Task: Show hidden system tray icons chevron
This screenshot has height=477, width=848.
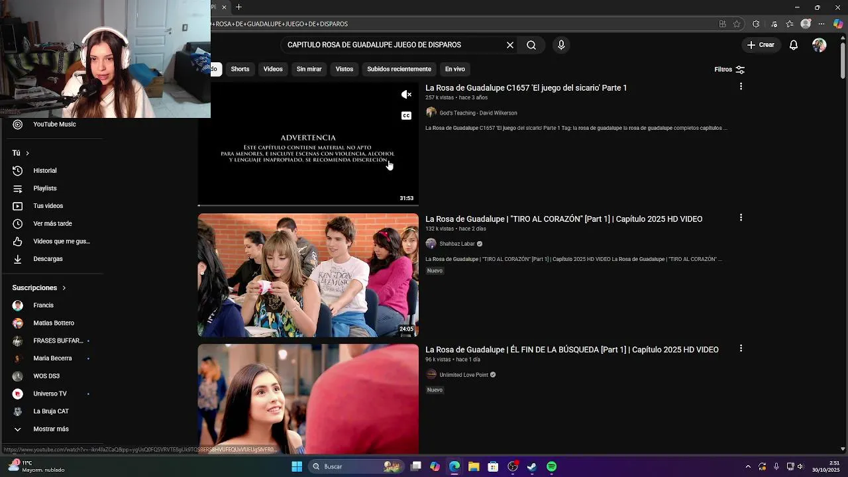Action: 748,466
